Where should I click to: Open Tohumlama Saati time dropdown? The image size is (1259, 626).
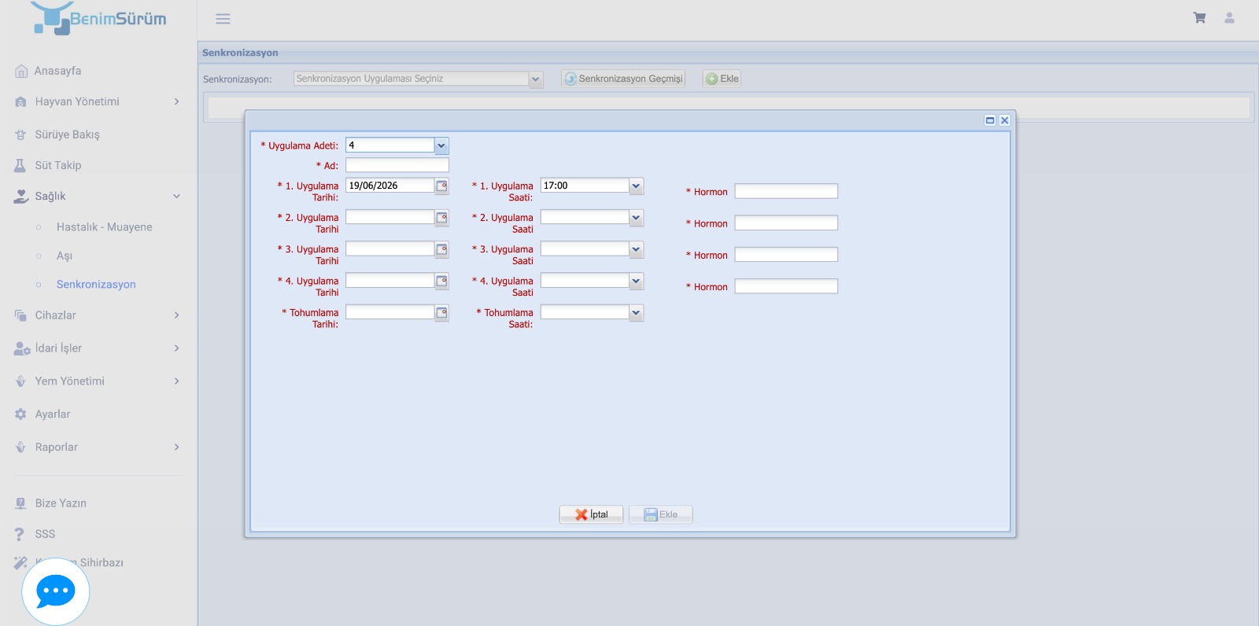tap(637, 313)
